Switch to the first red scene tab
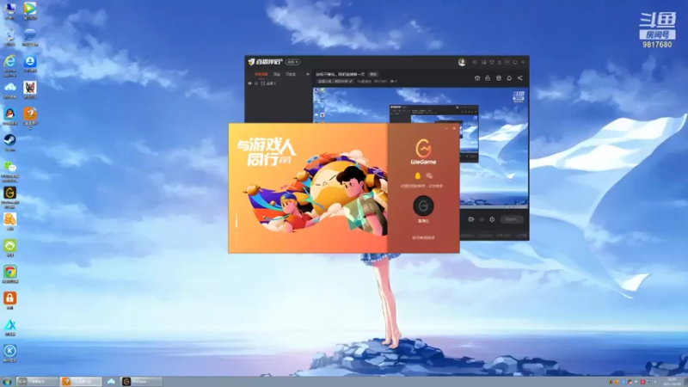Screen dimensions: 688x387 coord(261,74)
